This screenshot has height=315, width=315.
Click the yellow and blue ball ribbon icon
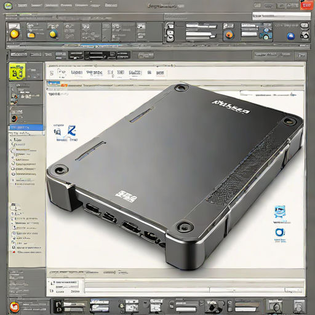(54, 34)
